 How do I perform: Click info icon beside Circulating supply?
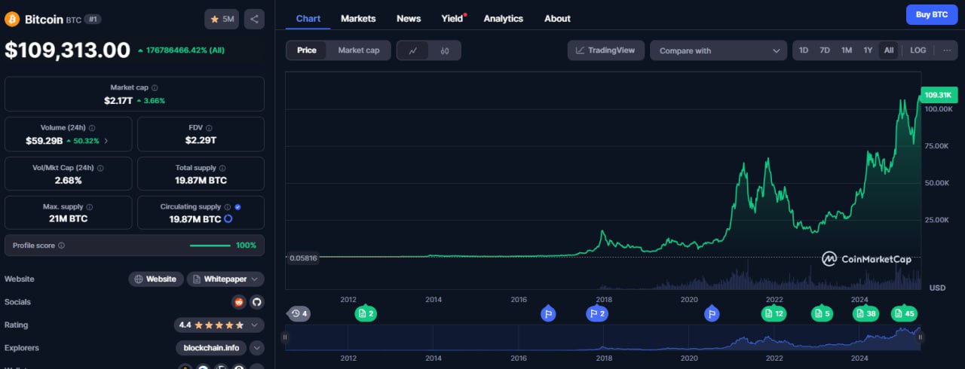point(228,206)
